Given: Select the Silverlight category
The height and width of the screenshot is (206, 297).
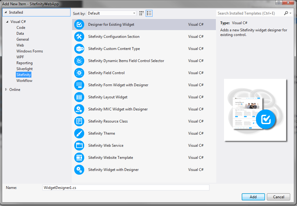Looking at the screenshot, I should tap(25, 69).
